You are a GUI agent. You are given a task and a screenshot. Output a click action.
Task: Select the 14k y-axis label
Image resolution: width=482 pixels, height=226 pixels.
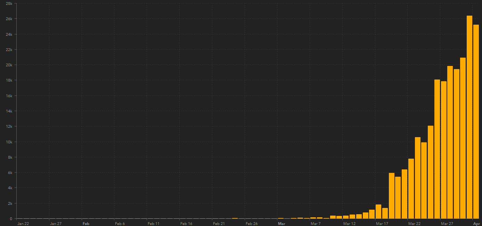9,111
